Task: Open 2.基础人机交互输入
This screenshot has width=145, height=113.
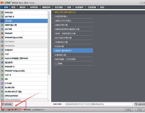Action: 73,21
